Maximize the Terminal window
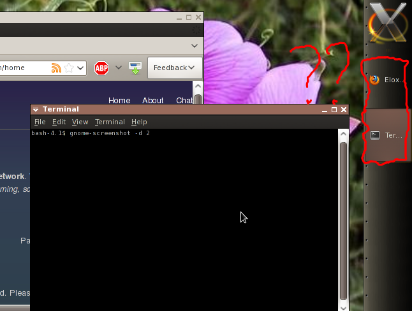The height and width of the screenshot is (311, 412). pyautogui.click(x=334, y=110)
